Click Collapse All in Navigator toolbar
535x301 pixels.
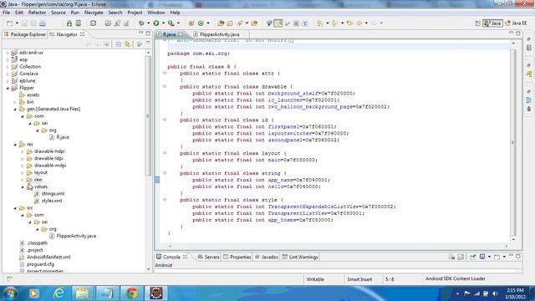[118, 44]
